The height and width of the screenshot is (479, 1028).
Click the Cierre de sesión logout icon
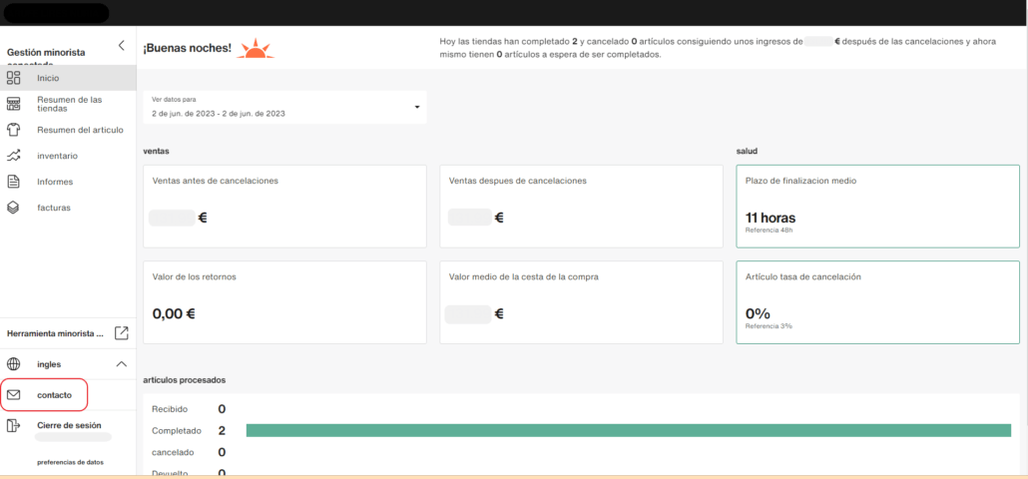click(14, 426)
